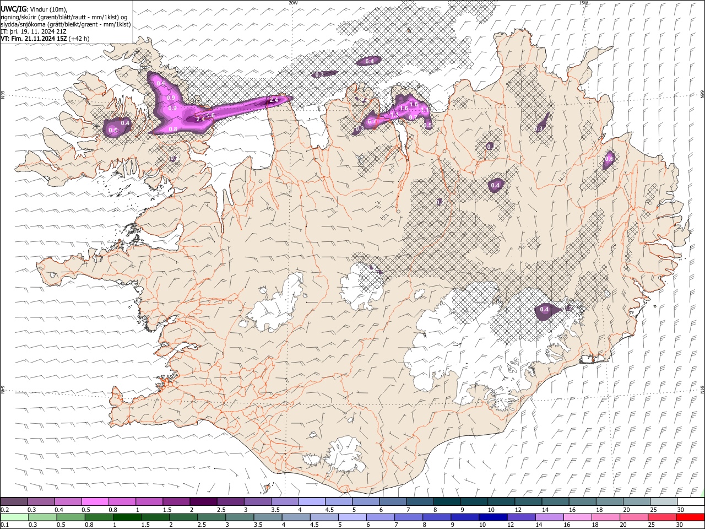705x529 pixels.
Task: Pick the darkest purple swatch starting at 2 in the snow scale
Action: [203, 501]
